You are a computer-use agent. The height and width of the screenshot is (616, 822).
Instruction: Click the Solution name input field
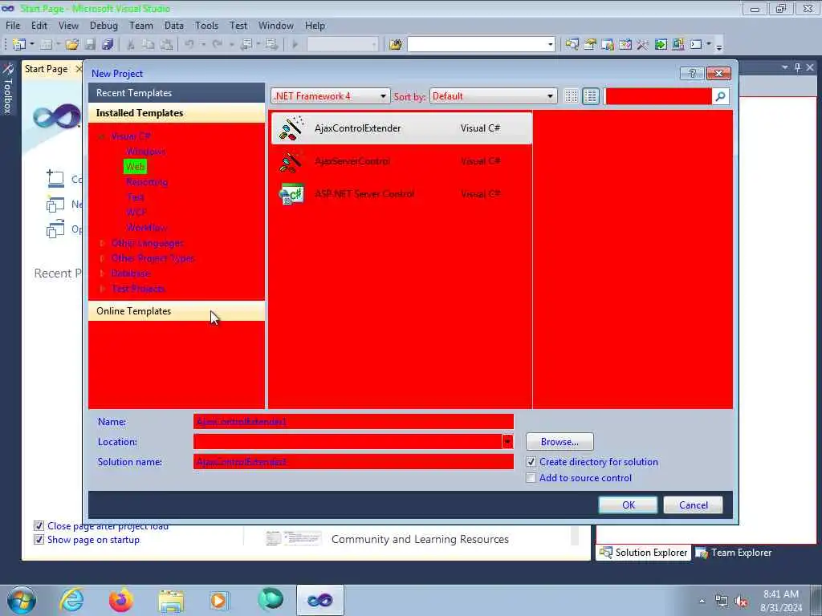click(x=353, y=461)
